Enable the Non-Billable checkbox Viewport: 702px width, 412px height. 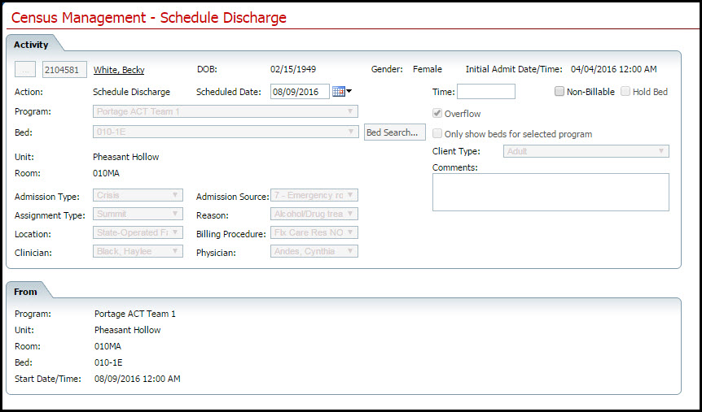pos(559,92)
